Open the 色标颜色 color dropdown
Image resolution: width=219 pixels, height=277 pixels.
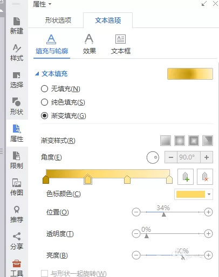coord(194,194)
